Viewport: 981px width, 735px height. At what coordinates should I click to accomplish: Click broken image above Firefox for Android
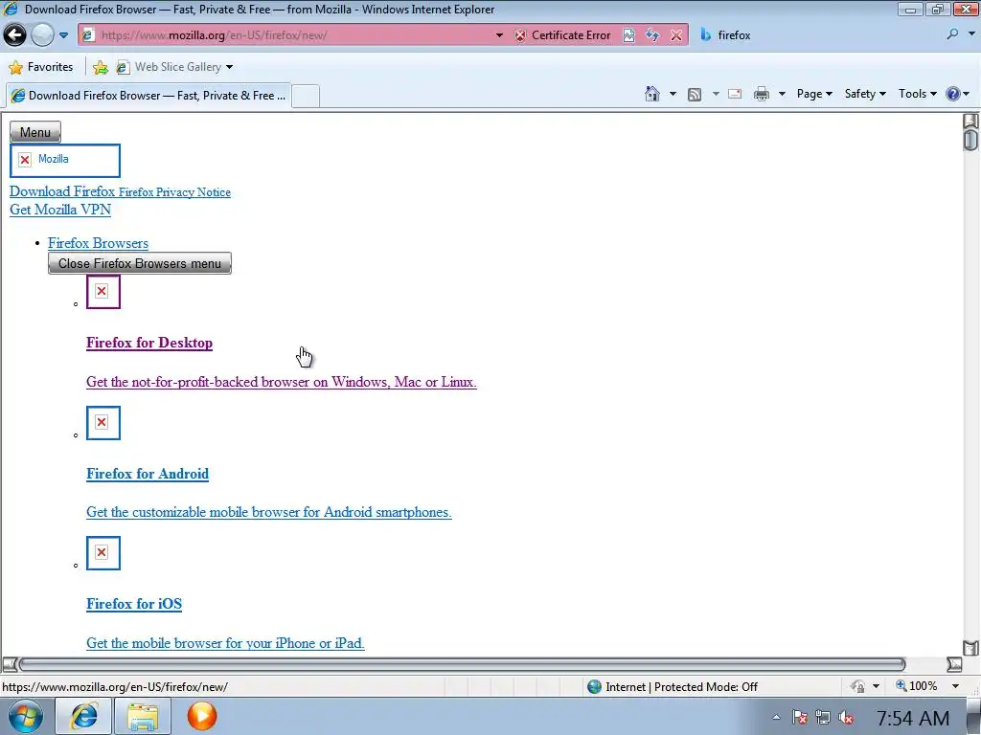tap(103, 422)
